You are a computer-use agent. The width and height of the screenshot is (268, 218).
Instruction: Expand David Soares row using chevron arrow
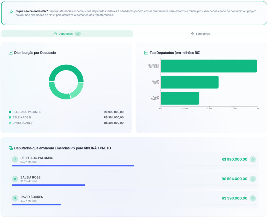tap(253, 198)
